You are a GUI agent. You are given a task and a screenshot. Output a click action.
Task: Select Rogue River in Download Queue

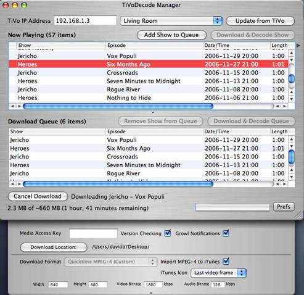(x=149, y=173)
